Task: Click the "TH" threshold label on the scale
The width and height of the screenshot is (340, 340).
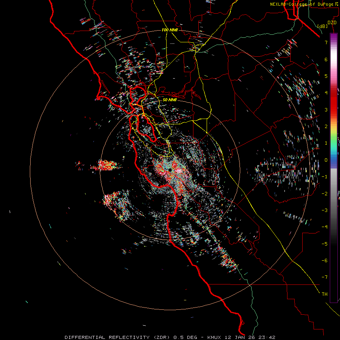Action: pyautogui.click(x=325, y=294)
